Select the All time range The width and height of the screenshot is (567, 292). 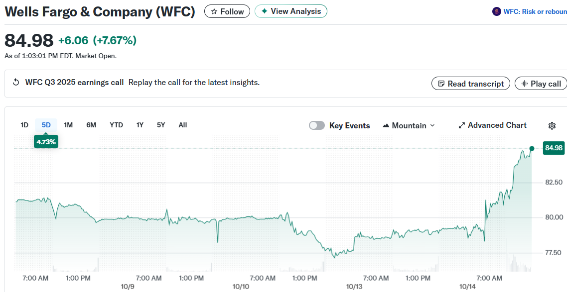183,125
